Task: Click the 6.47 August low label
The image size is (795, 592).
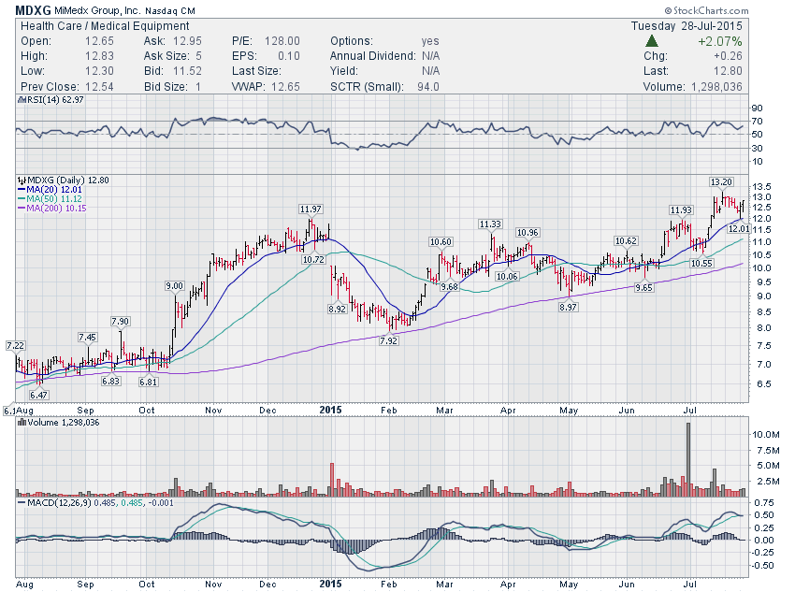Action: [x=38, y=395]
